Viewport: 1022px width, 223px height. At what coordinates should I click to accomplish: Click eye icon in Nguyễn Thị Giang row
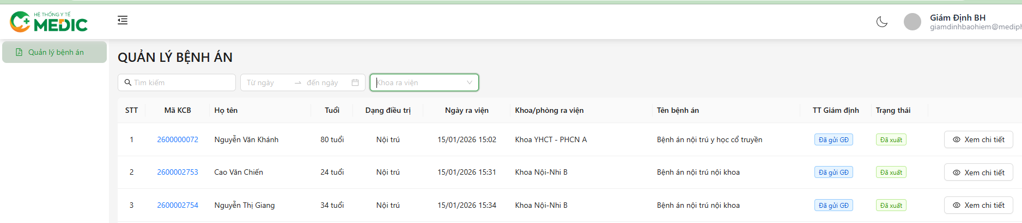(956, 205)
